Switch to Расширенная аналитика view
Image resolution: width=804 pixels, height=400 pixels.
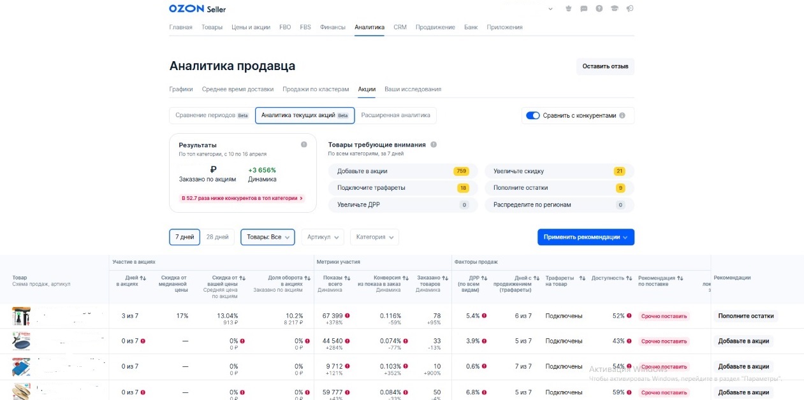[x=396, y=115]
